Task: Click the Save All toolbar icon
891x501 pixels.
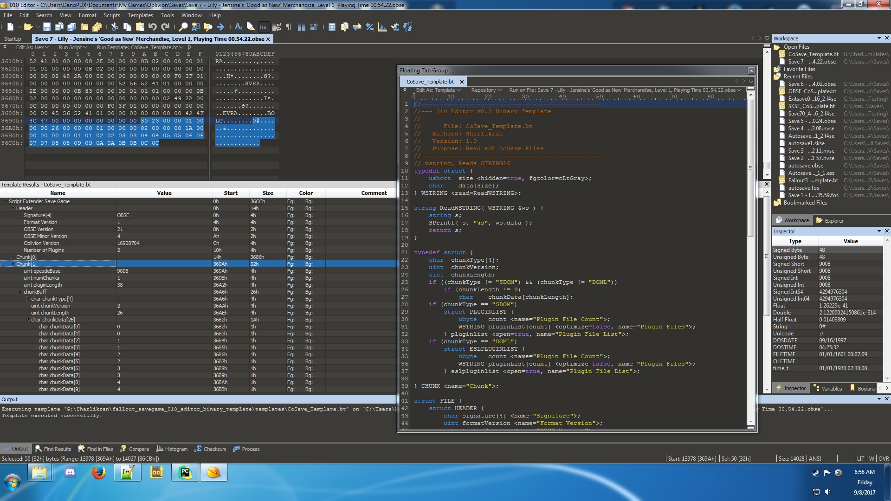Action: point(72,27)
